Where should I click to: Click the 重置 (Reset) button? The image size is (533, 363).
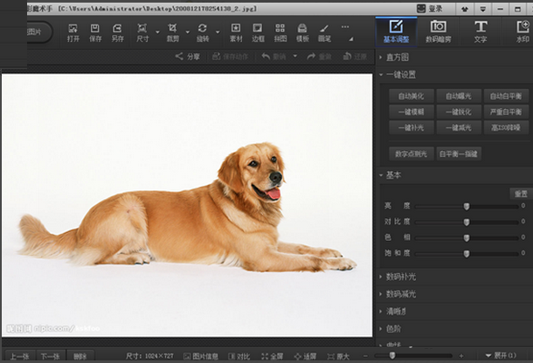[x=520, y=193]
